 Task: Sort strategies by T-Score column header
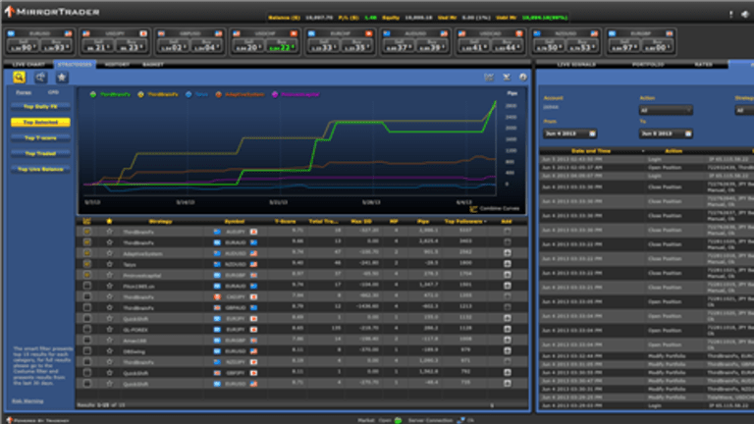(285, 222)
